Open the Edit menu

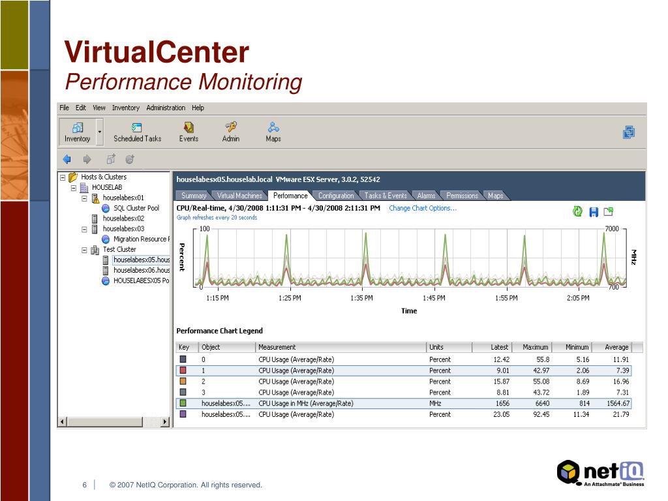pyautogui.click(x=80, y=108)
